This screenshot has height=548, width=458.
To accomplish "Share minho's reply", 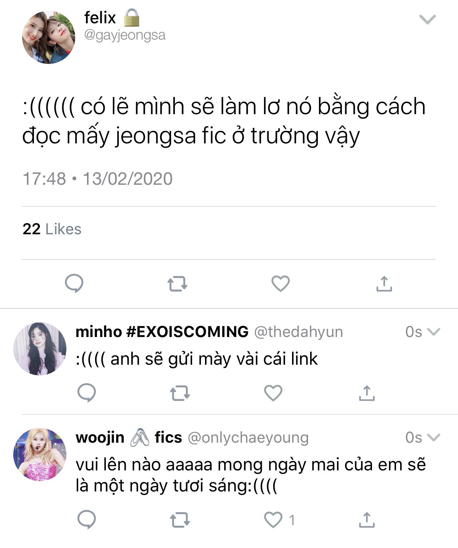I will [367, 393].
